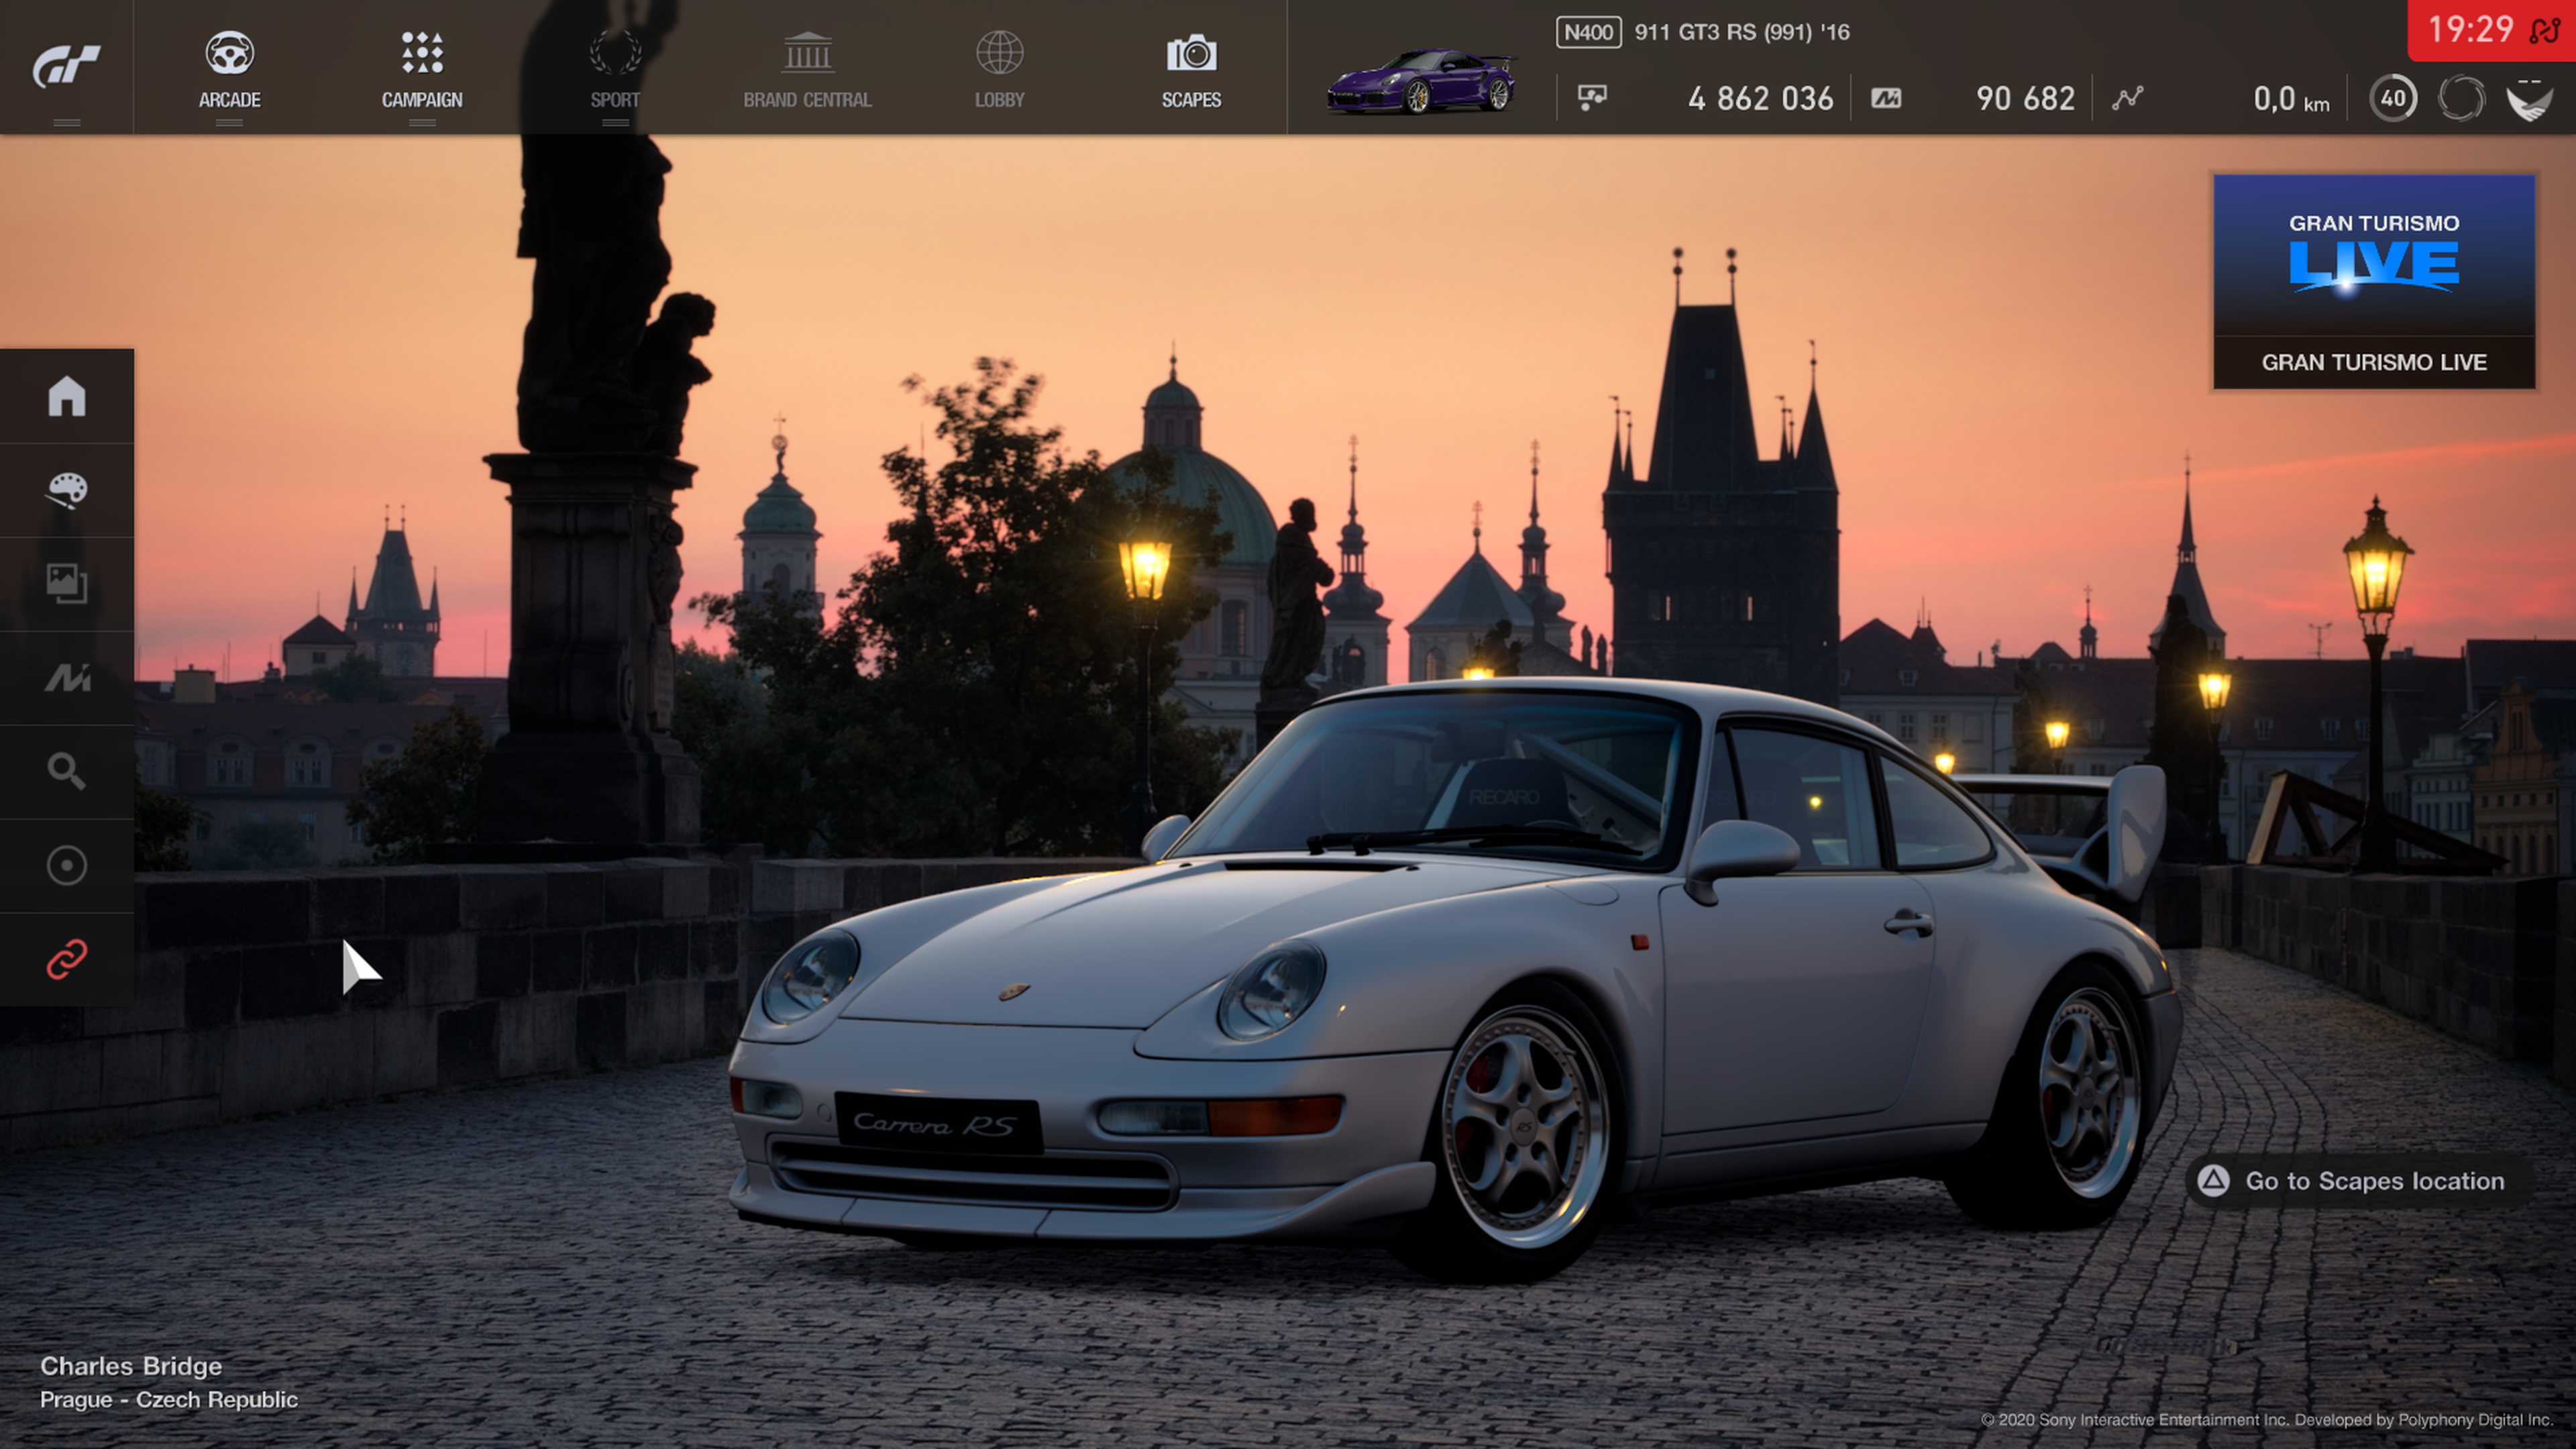Open the Gran Turismo logo menu
Viewport: 2576px width, 1449px height.
(x=66, y=66)
